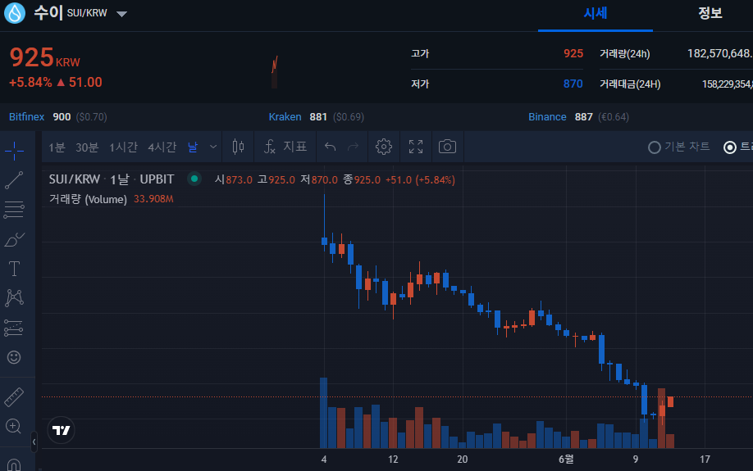Open the forecast and measurement tools

click(x=14, y=328)
